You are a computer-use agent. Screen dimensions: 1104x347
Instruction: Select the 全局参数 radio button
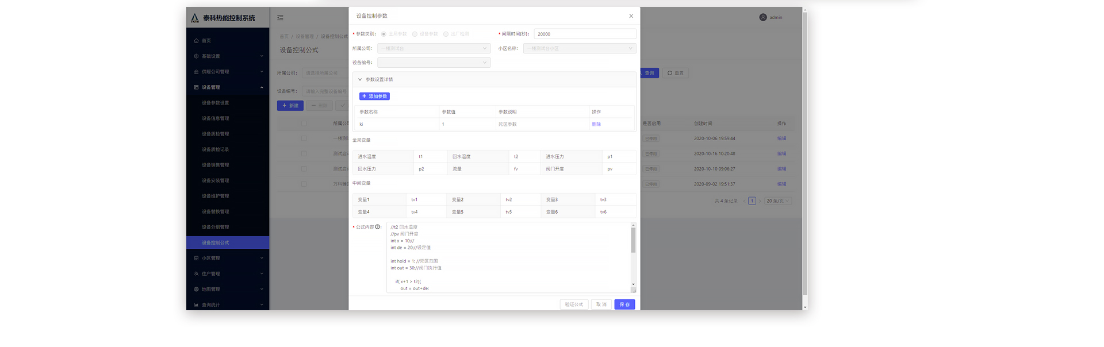(384, 34)
